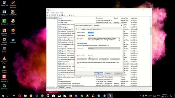This screenshot has width=175, height=98.
Task: Click Restart Service icon in toolbar
Action: [x=74, y=15]
